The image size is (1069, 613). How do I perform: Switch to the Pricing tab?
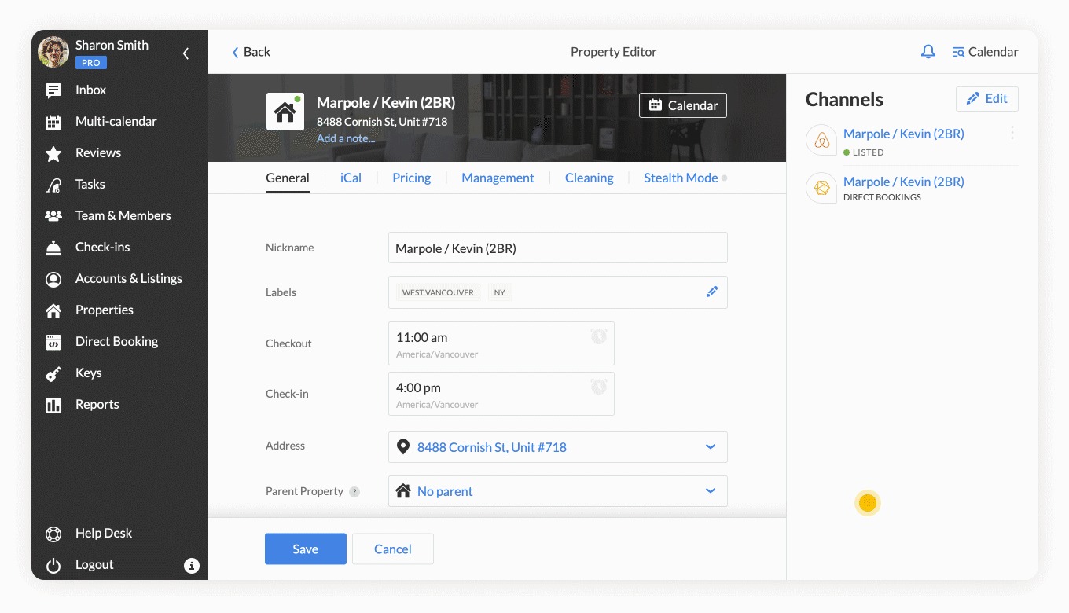point(411,178)
